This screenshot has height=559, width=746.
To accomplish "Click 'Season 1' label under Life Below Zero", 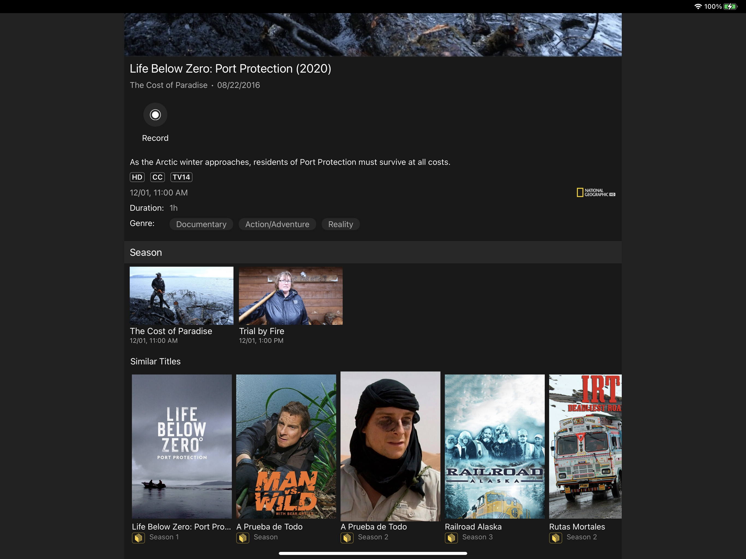I will point(164,537).
